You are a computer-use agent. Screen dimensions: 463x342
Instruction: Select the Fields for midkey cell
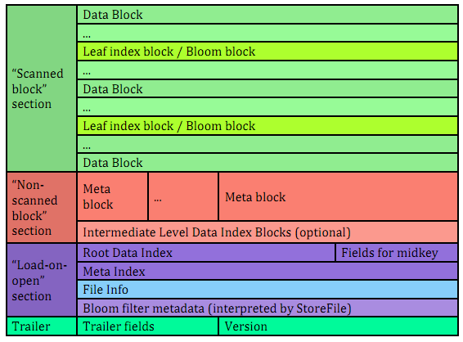[397, 253]
